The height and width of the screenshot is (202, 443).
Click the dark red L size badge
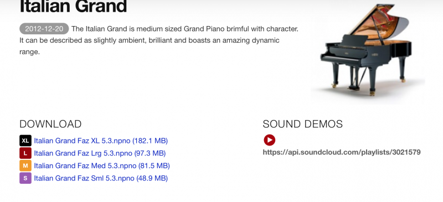click(x=25, y=153)
